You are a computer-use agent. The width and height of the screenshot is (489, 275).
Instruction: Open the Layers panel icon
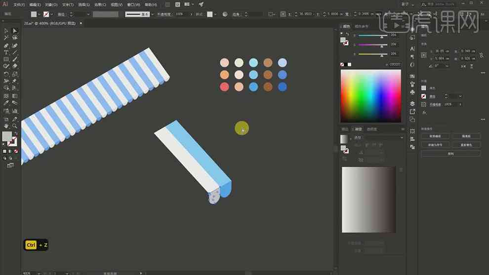tap(412, 104)
